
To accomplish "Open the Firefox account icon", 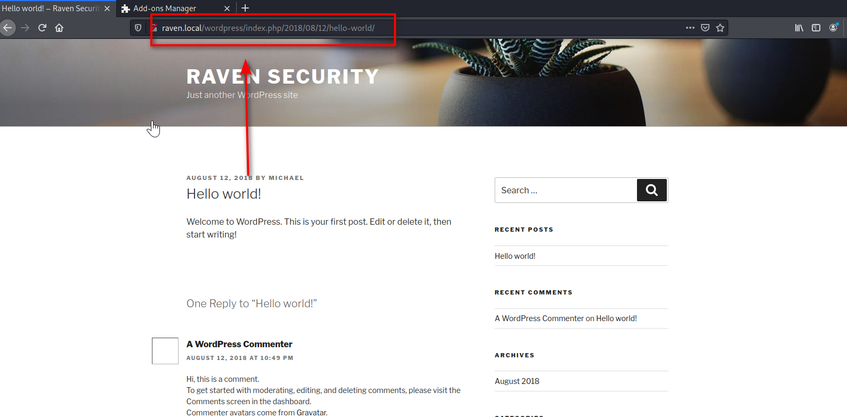I will pos(834,28).
